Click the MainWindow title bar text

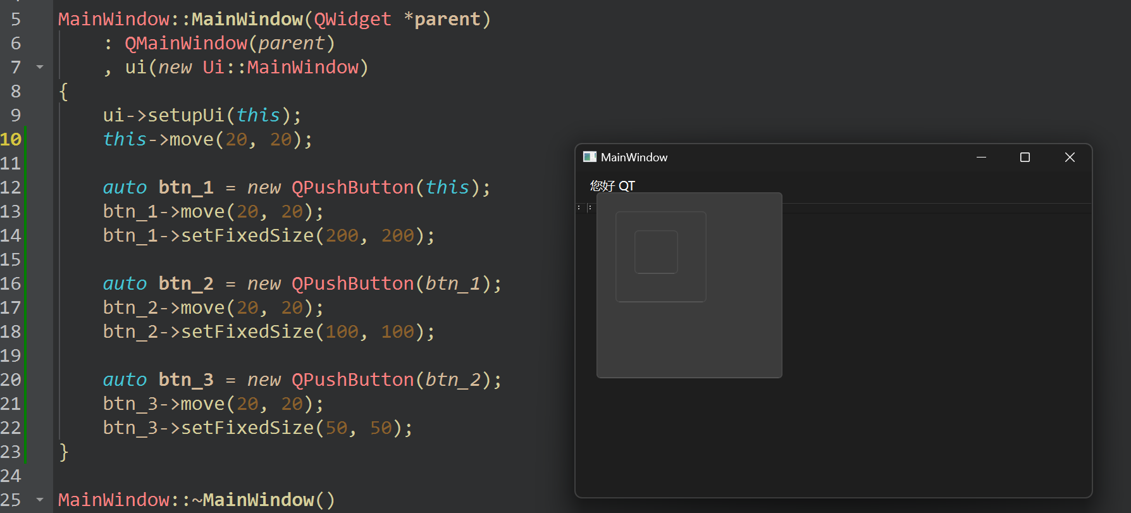click(x=634, y=157)
